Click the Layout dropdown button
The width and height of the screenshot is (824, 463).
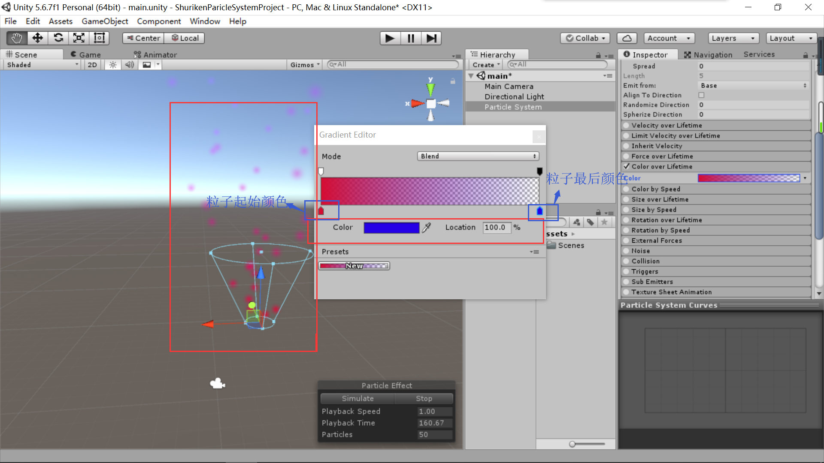791,38
